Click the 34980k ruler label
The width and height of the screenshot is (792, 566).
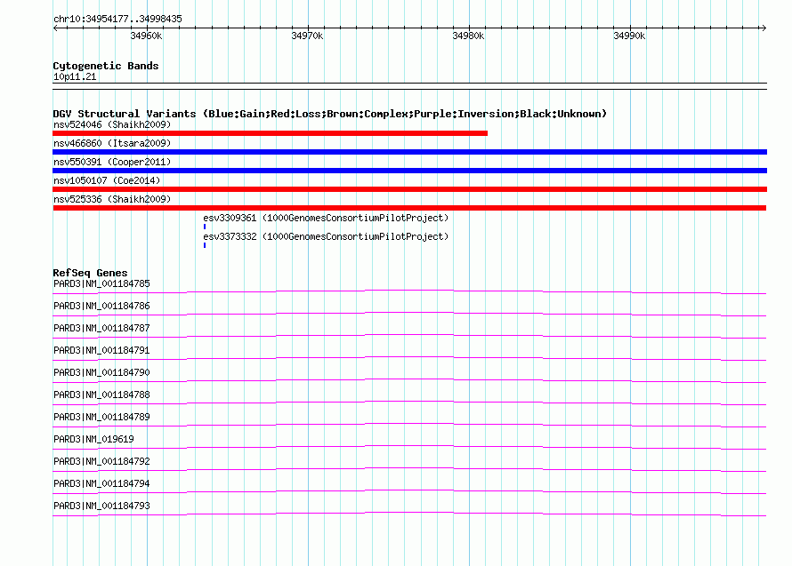click(x=468, y=36)
